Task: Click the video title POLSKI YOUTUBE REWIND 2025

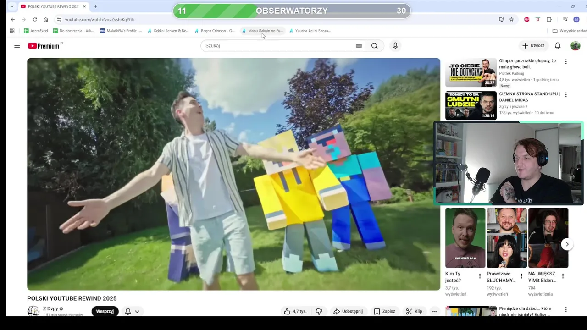Action: [x=72, y=298]
